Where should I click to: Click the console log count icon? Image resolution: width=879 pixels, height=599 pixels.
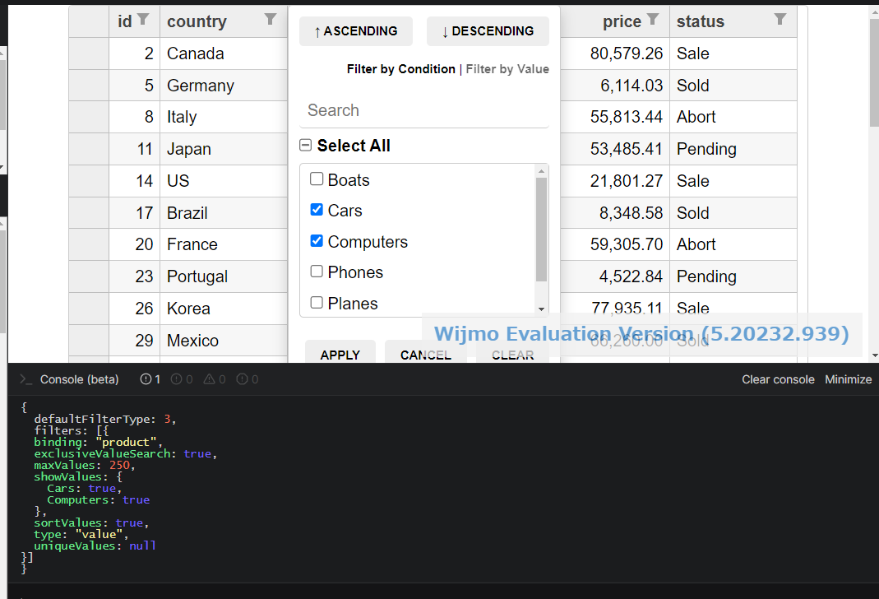pyautogui.click(x=146, y=379)
